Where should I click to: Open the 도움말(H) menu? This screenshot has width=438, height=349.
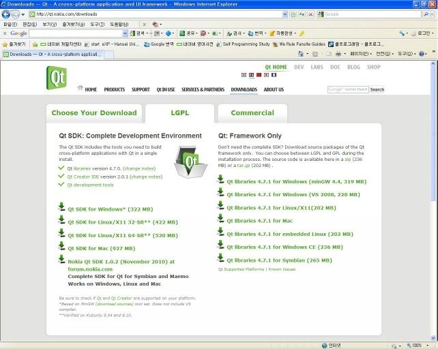pyautogui.click(x=119, y=25)
